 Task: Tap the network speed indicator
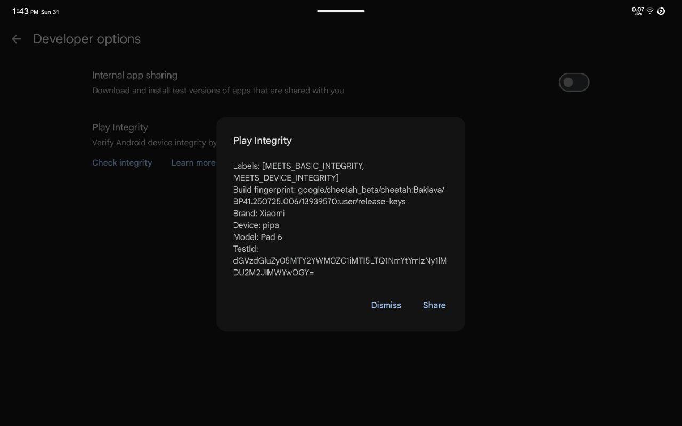click(x=638, y=11)
